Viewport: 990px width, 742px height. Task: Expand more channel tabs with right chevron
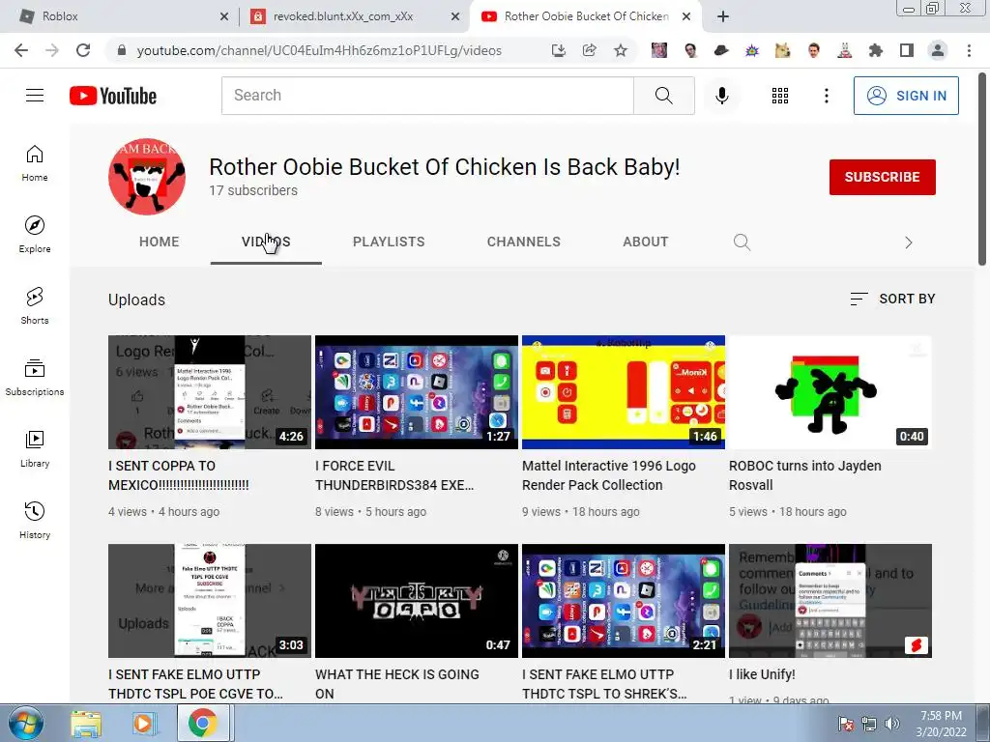(908, 243)
